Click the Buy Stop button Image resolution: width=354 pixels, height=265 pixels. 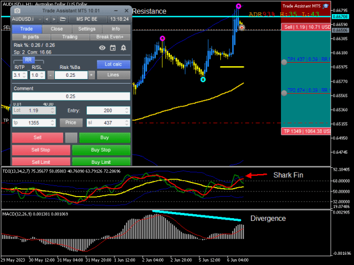click(x=101, y=150)
